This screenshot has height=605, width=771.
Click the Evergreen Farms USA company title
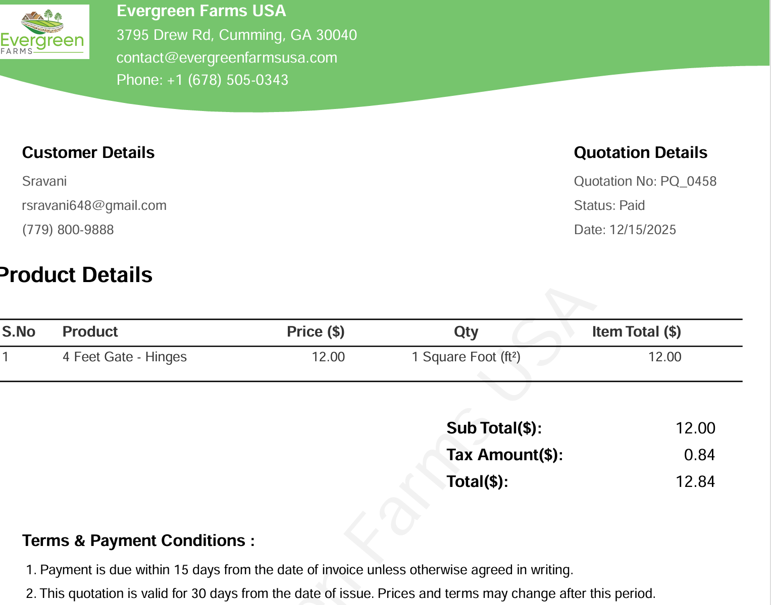201,11
